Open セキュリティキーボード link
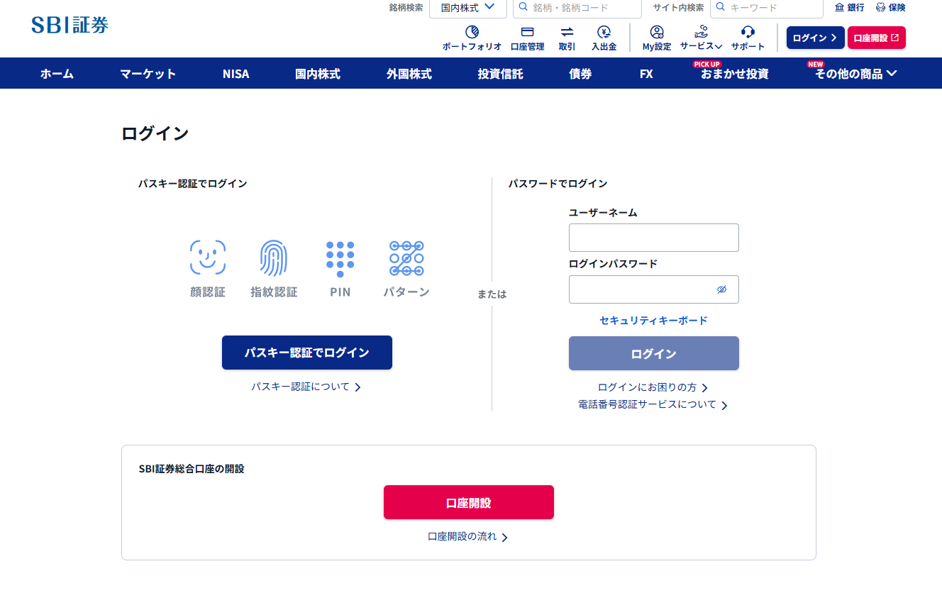 654,320
